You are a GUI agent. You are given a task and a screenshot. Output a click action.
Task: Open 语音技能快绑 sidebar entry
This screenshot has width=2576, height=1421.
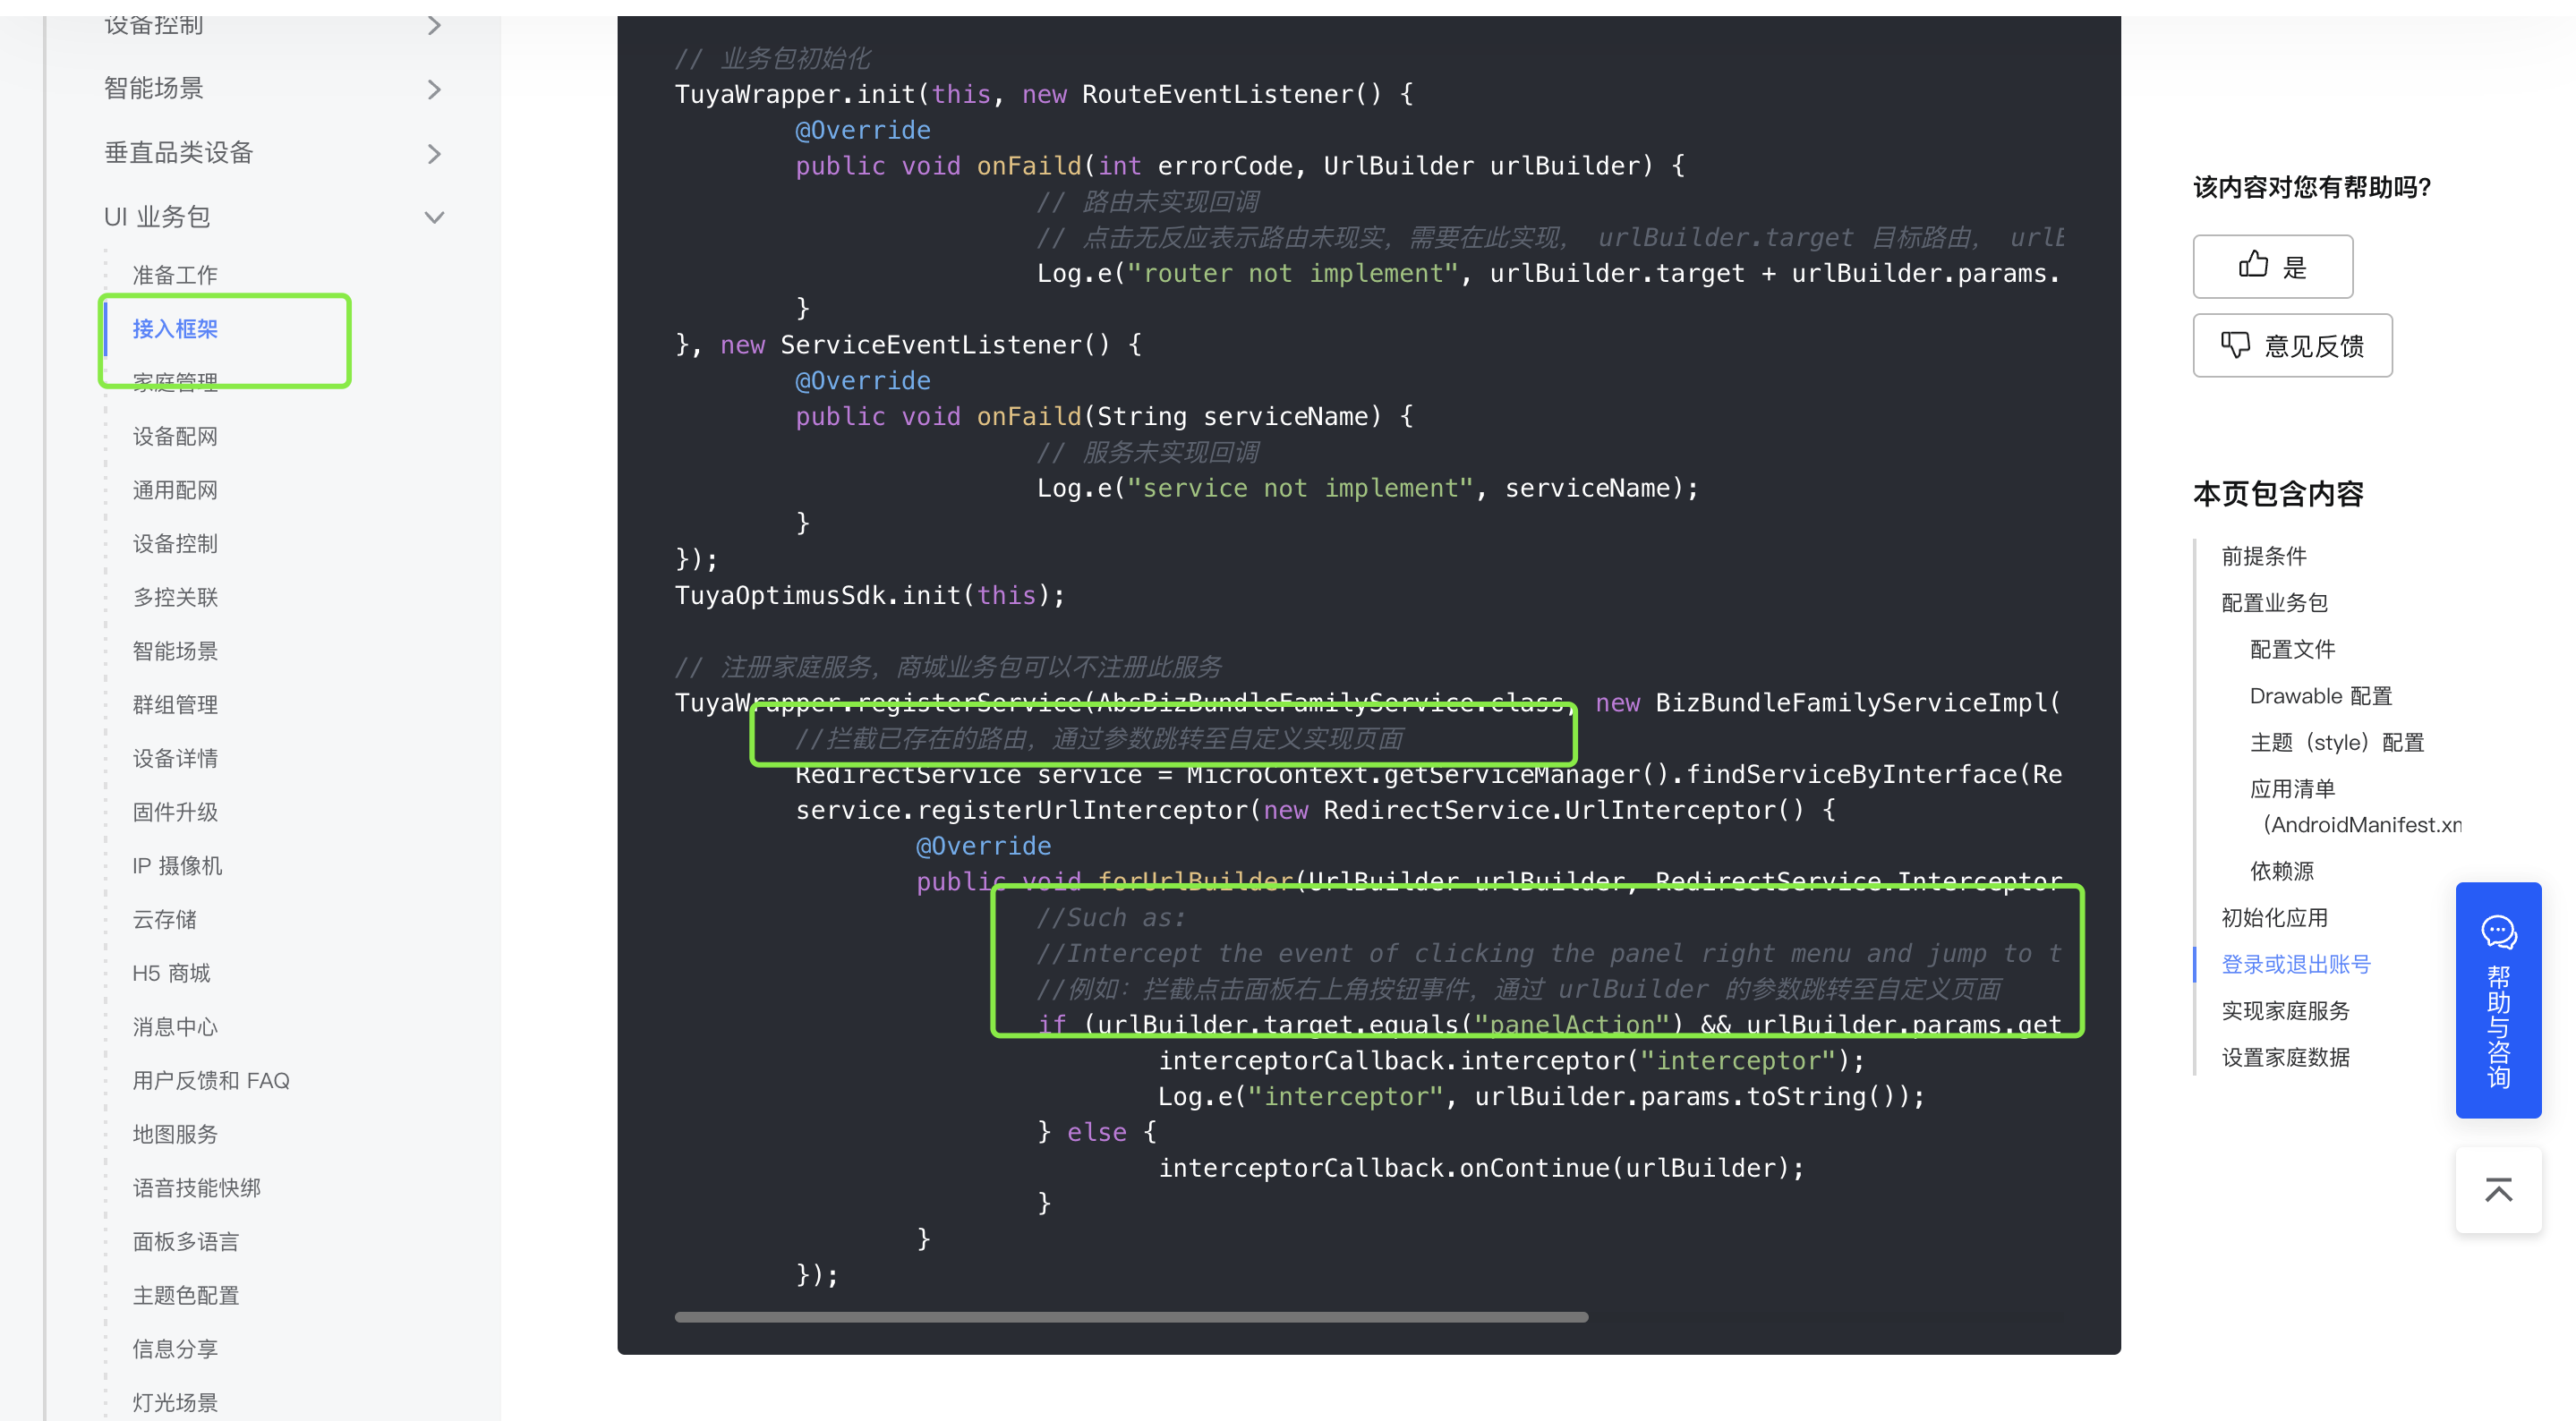coord(197,1188)
